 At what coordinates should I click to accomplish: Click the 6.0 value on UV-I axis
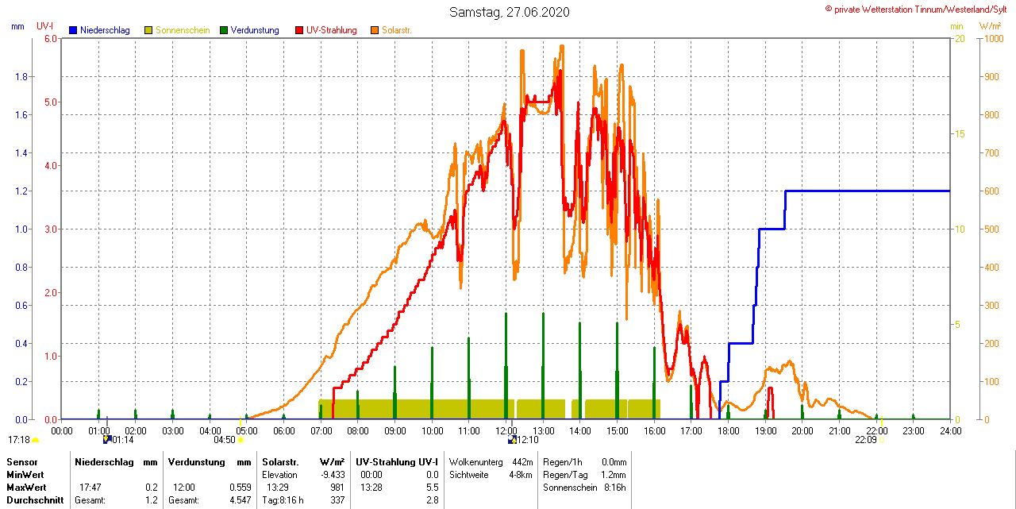pyautogui.click(x=50, y=39)
